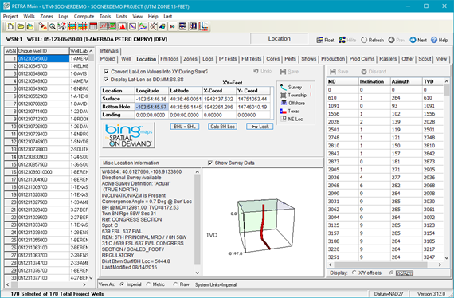Click the Township location tool
This screenshot has height=298, width=454.
pyautogui.click(x=293, y=95)
